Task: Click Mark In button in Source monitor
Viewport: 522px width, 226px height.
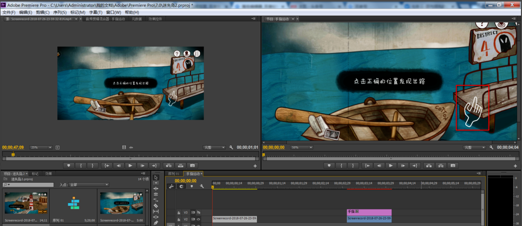Action: (x=81, y=166)
